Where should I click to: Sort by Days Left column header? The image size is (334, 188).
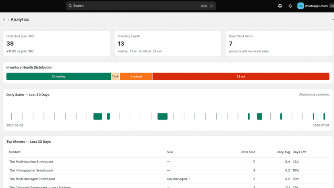[299, 152]
